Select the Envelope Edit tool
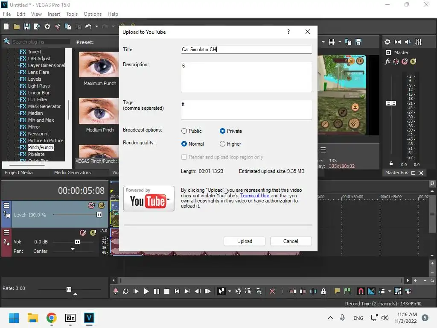Screen dimensions: 437x328 coord(238,291)
